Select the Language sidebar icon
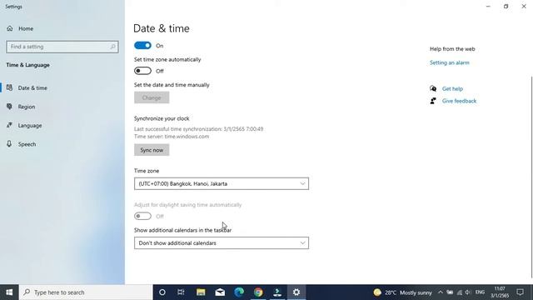This screenshot has height=300, width=533. tap(9, 125)
